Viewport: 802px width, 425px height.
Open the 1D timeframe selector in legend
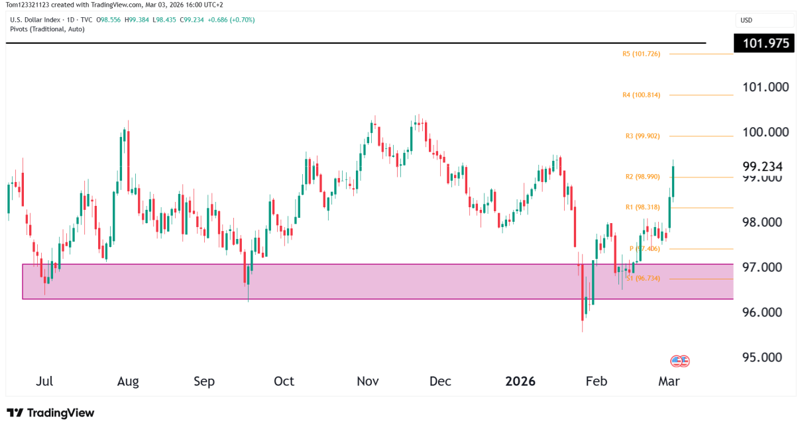70,21
